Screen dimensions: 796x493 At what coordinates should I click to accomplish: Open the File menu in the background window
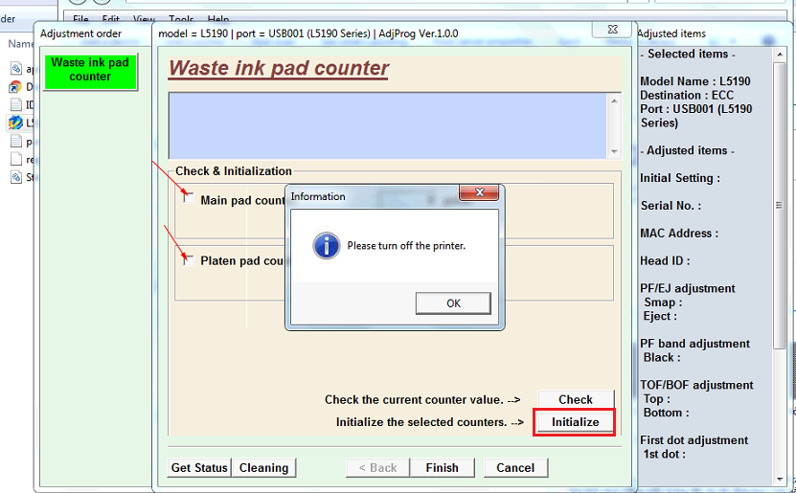click(80, 19)
